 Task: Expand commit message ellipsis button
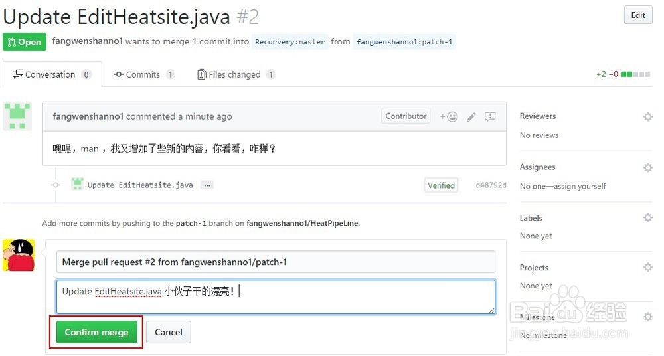coord(207,185)
